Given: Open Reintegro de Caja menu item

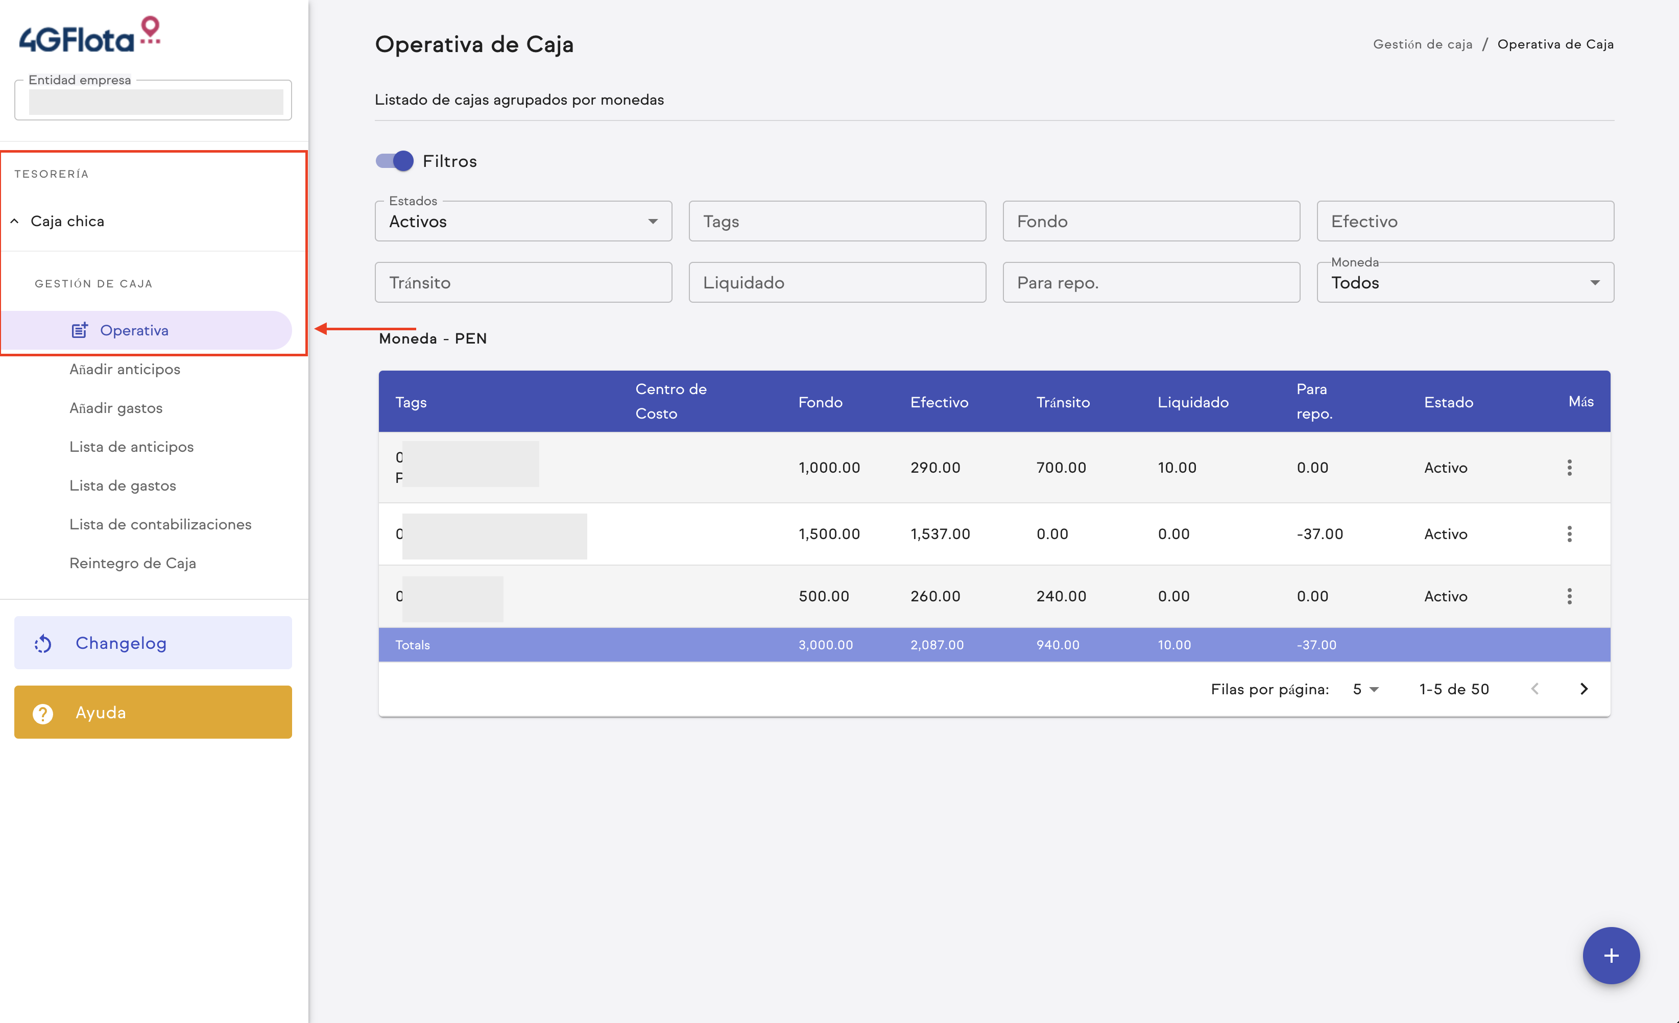Looking at the screenshot, I should click(x=133, y=563).
